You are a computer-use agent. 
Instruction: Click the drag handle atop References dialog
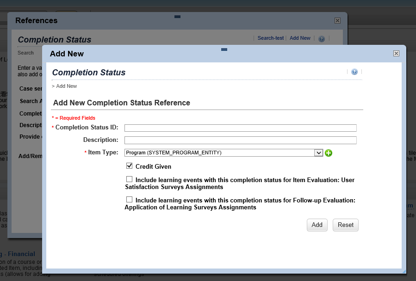178,17
